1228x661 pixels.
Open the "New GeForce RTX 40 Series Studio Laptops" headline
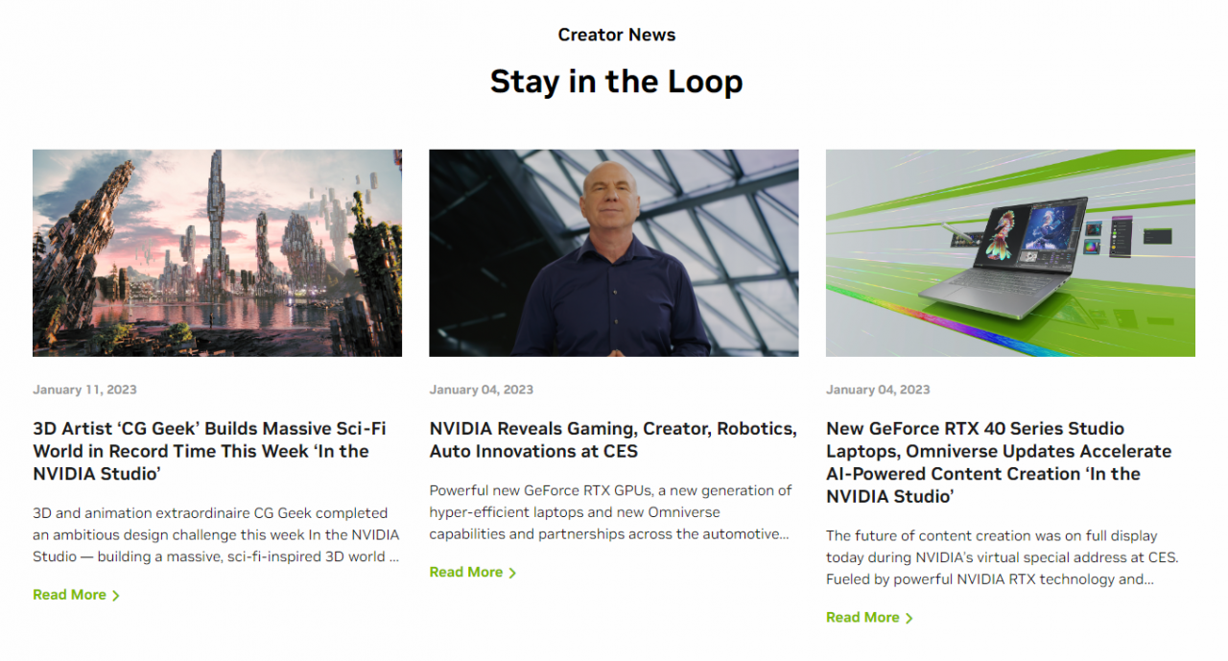pyautogui.click(x=999, y=462)
